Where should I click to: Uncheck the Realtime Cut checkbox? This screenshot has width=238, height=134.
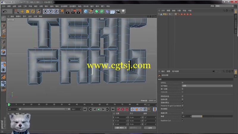click(183, 121)
